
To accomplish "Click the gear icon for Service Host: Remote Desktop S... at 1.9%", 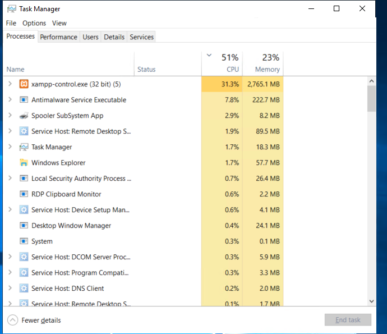I will point(24,131).
